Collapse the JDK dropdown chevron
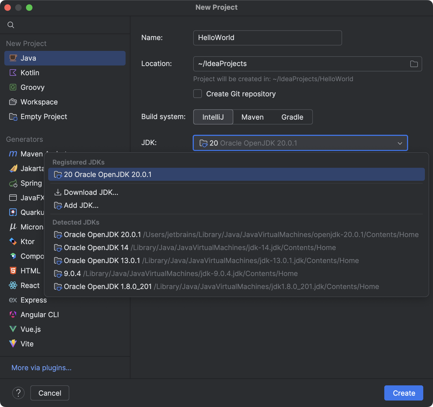The width and height of the screenshot is (433, 407). (x=400, y=143)
